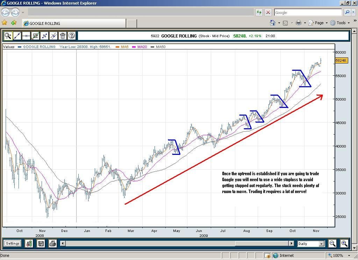Expand search provider options dropdown

coord(353,12)
